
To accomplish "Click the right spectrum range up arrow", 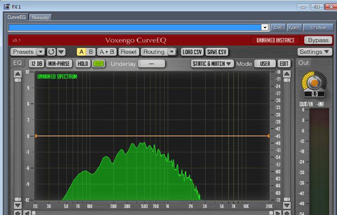I will 287,74.
